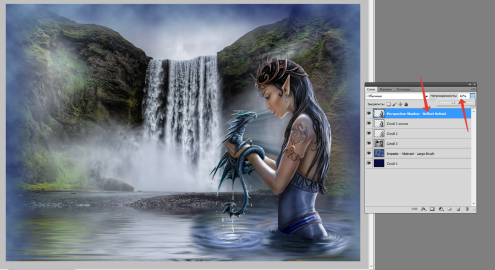Select the Impasto - Abstract - Large Brush layer
The height and width of the screenshot is (270, 495).
point(418,154)
